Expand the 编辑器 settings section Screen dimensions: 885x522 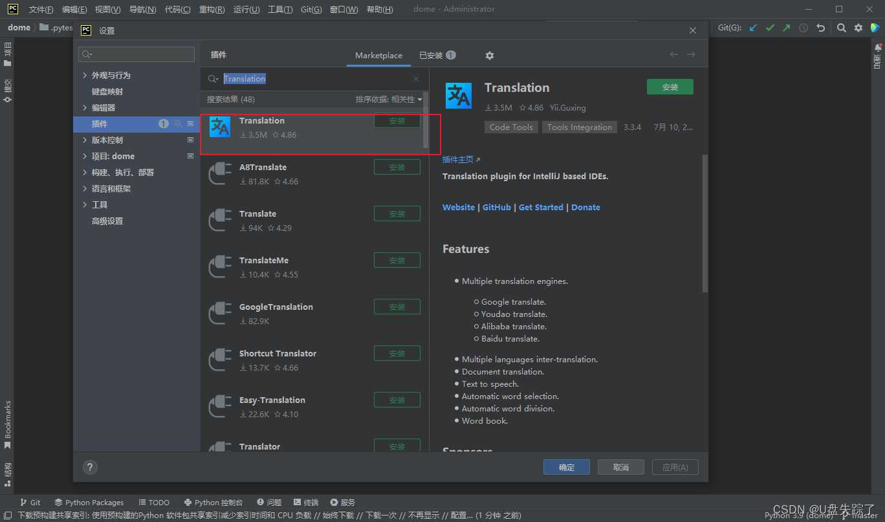(85, 108)
